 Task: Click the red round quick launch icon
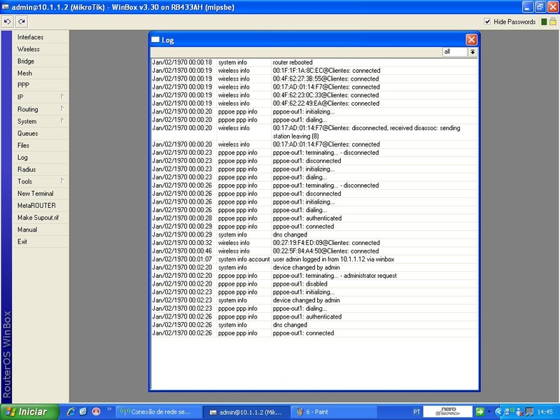96,412
